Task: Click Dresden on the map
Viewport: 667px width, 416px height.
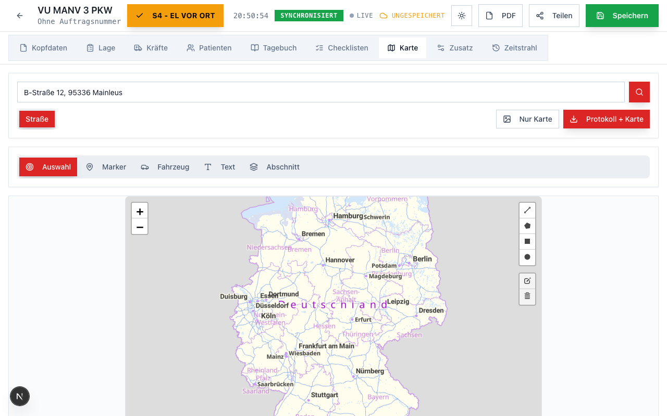Action: click(x=431, y=310)
